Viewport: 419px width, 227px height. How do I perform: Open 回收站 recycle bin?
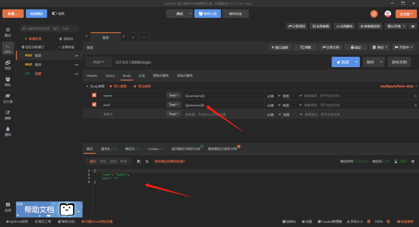point(66,39)
